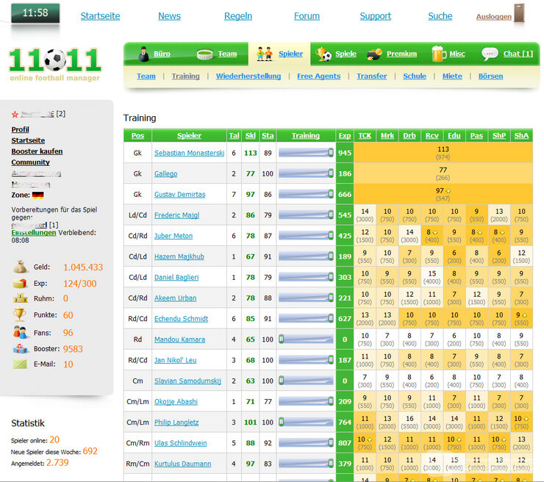Go to Wiederherstellung submenu
Screen dimensions: 544x482
248,76
